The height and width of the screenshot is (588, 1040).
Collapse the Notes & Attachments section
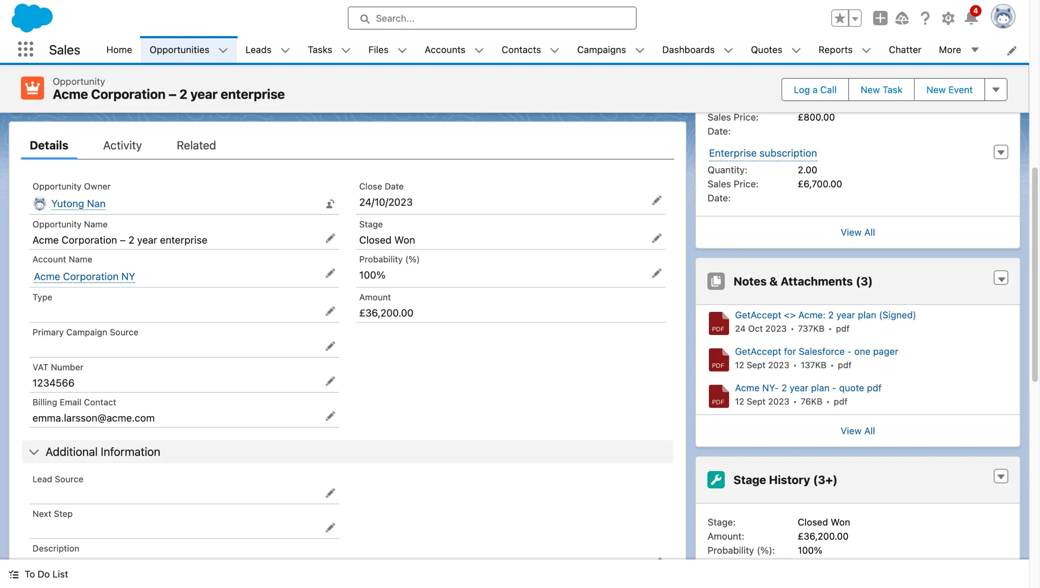pos(1001,280)
